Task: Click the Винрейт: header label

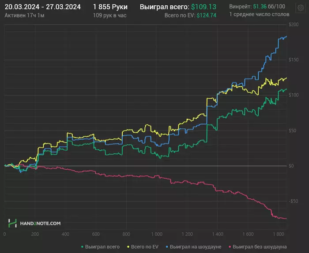Action: (x=241, y=7)
